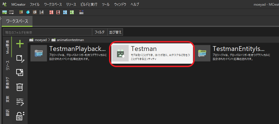This screenshot has height=124, width=279.
Task: Click the import item texture diamond icon
Action: [28, 12]
